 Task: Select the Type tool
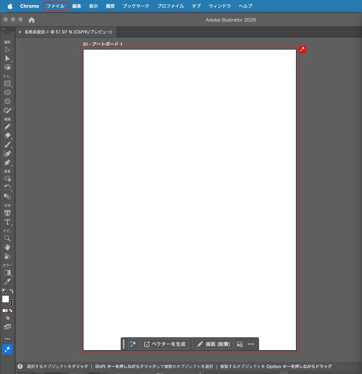point(8,222)
